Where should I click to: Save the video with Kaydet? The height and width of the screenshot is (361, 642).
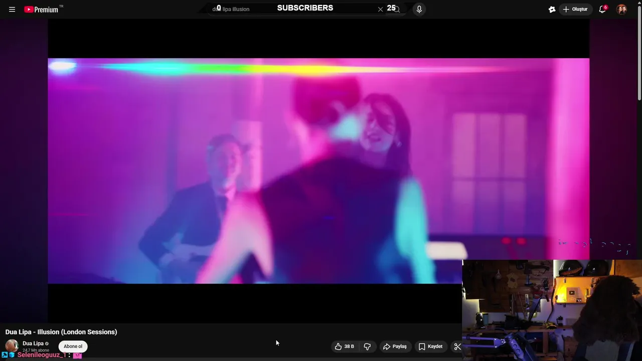pyautogui.click(x=430, y=346)
